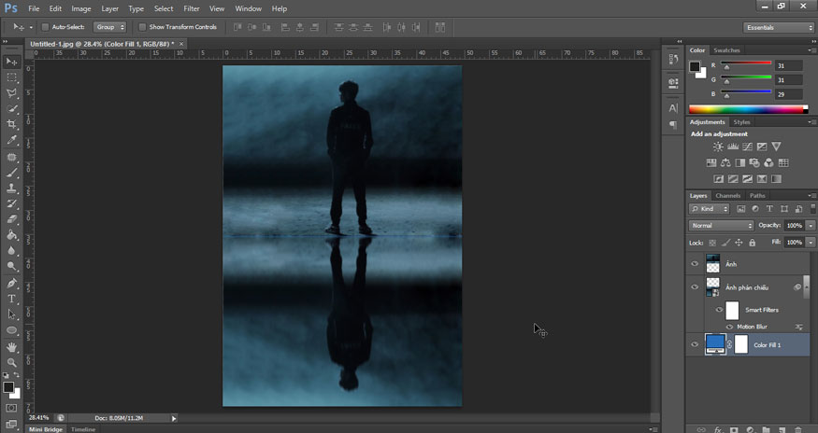
Task: Open the Auto-Select Group dropdown
Action: (109, 27)
